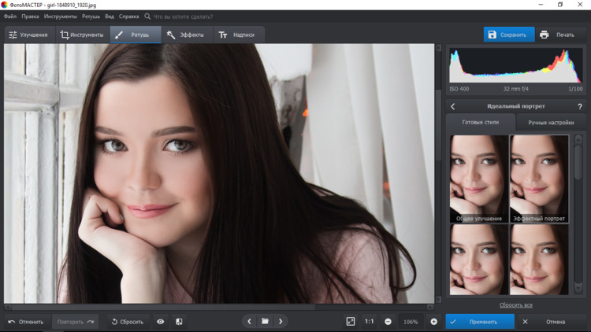
Task: Open the Инструменты menu
Action: click(61, 16)
